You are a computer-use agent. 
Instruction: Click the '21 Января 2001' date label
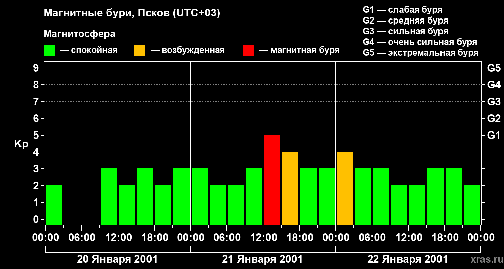[262, 259]
